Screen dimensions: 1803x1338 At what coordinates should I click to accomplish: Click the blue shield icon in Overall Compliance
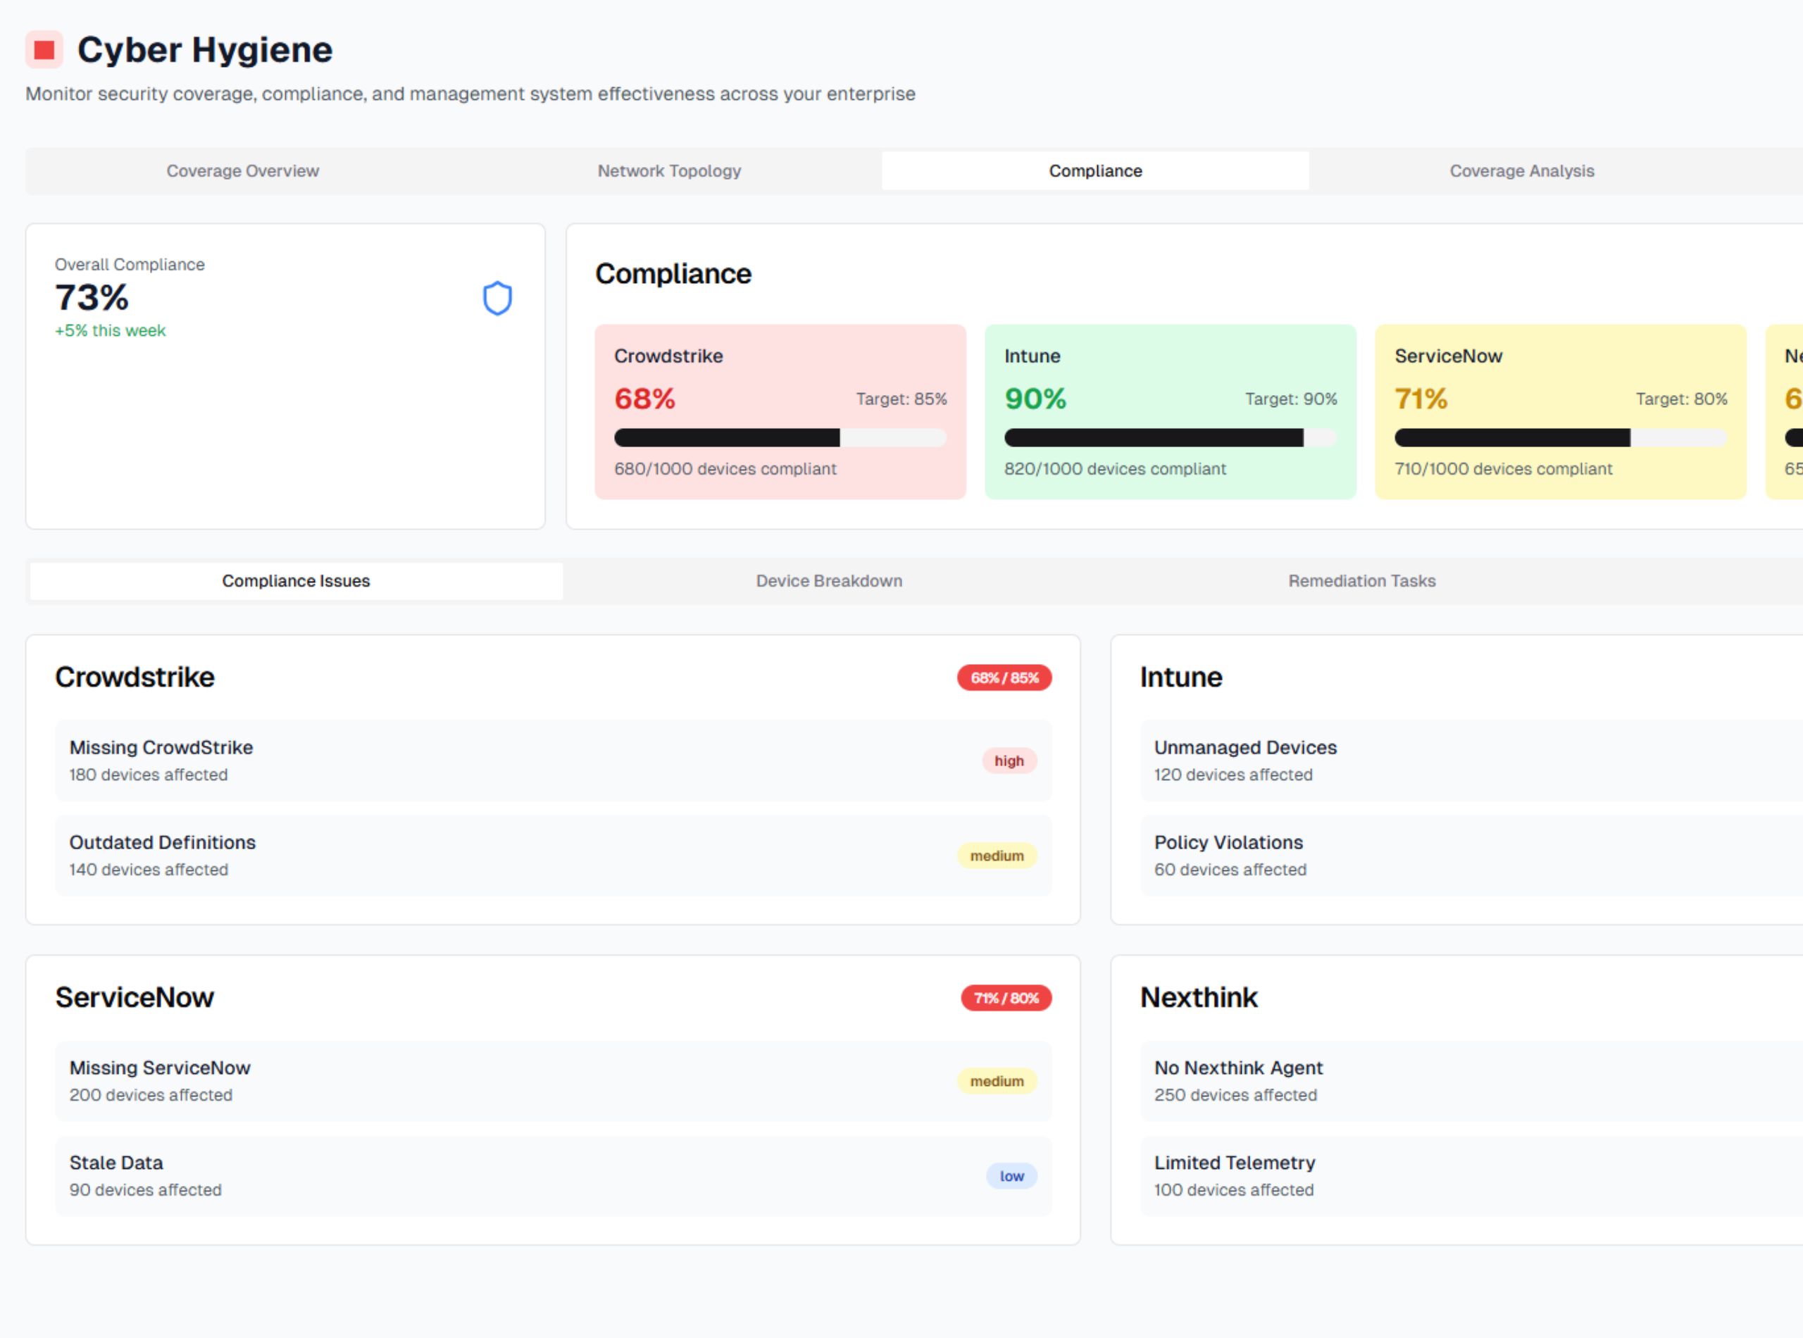click(497, 298)
